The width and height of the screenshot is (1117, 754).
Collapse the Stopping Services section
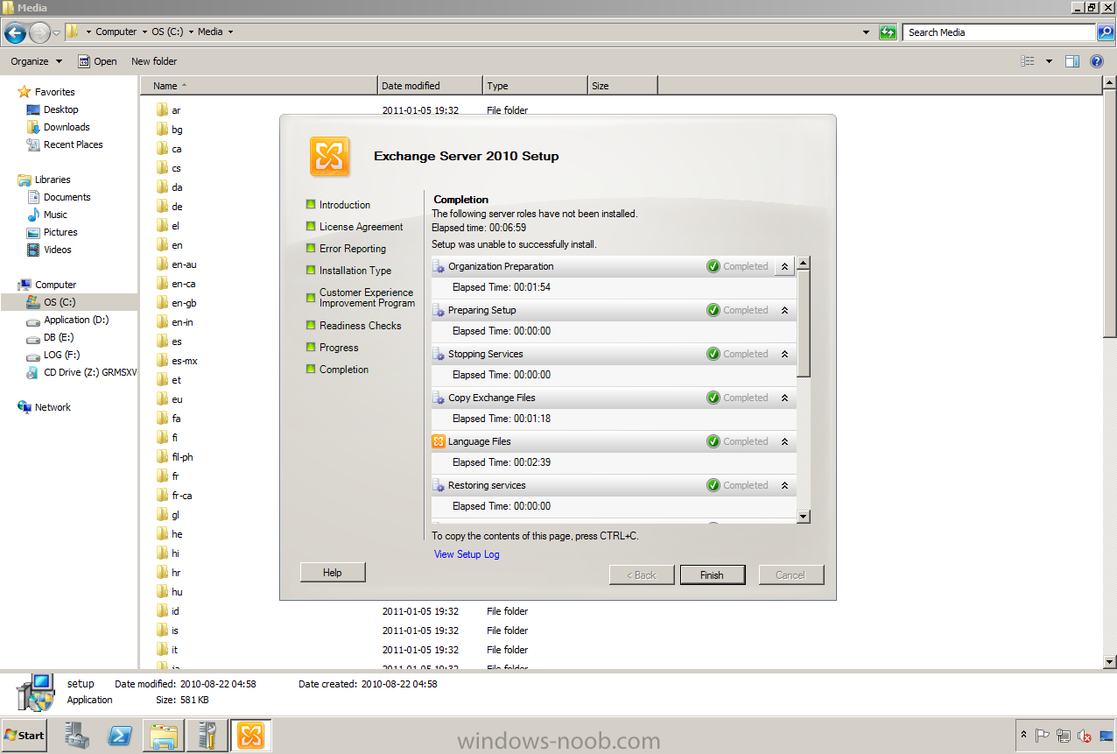pyautogui.click(x=784, y=354)
